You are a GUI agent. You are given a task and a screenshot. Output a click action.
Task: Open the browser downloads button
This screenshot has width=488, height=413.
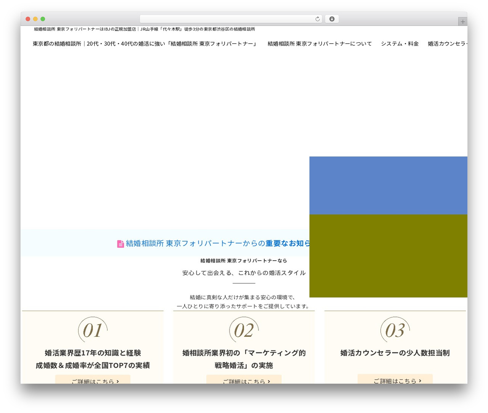pos(332,19)
